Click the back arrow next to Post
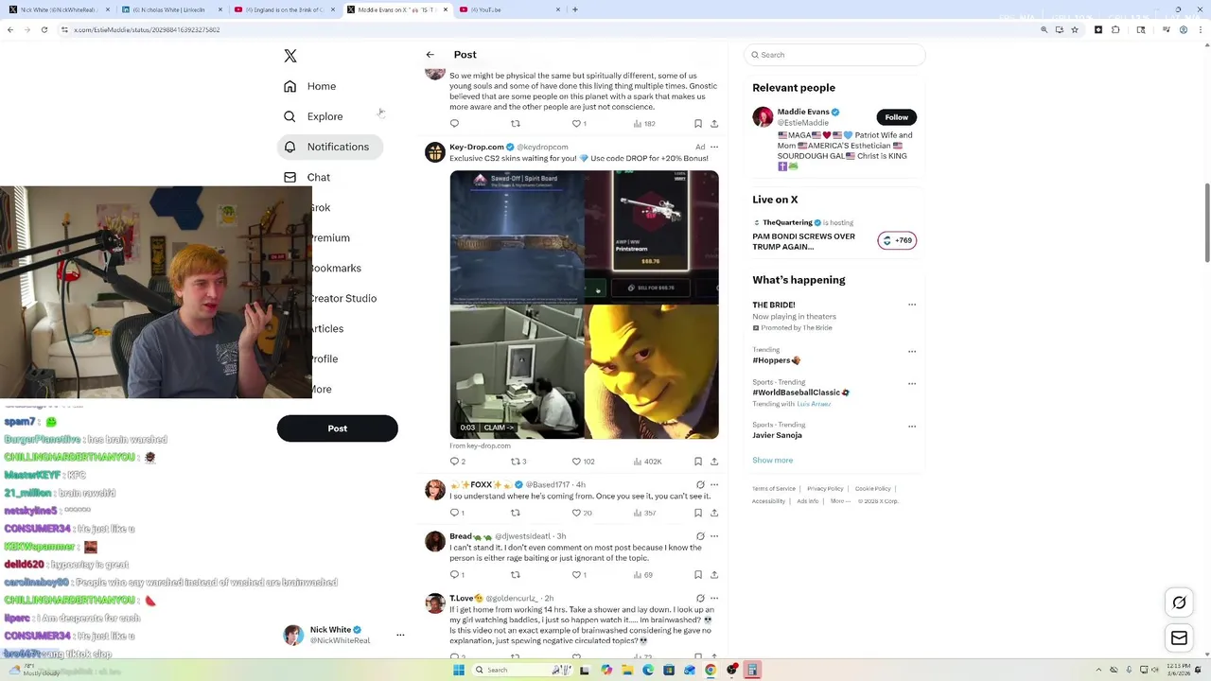 (430, 55)
